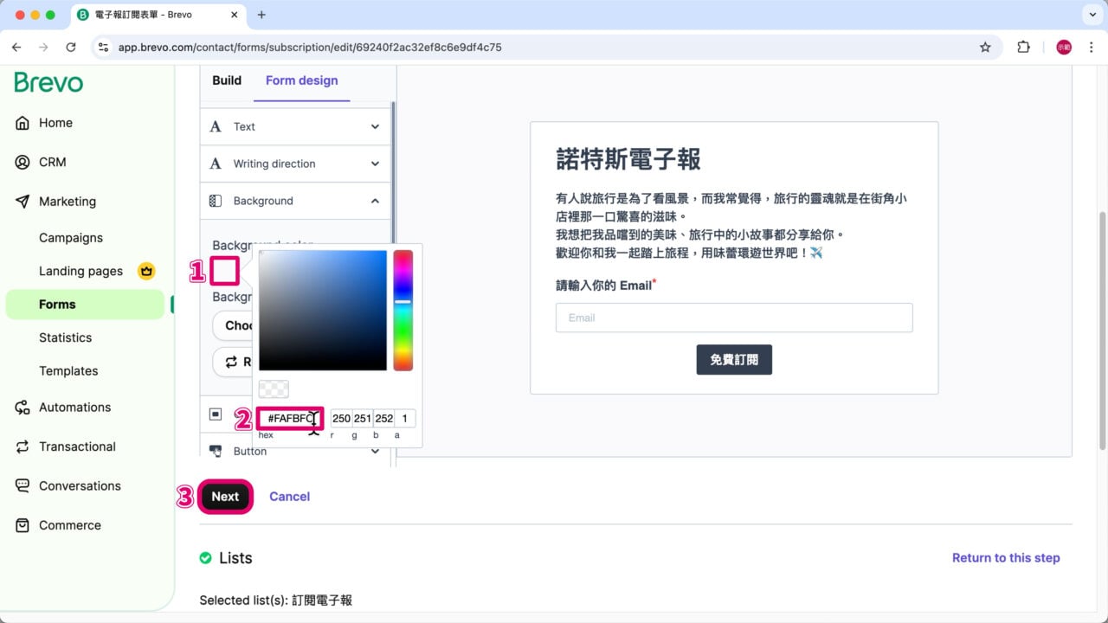This screenshot has height=623, width=1108.
Task: Switch to the Form design tab
Action: point(301,80)
